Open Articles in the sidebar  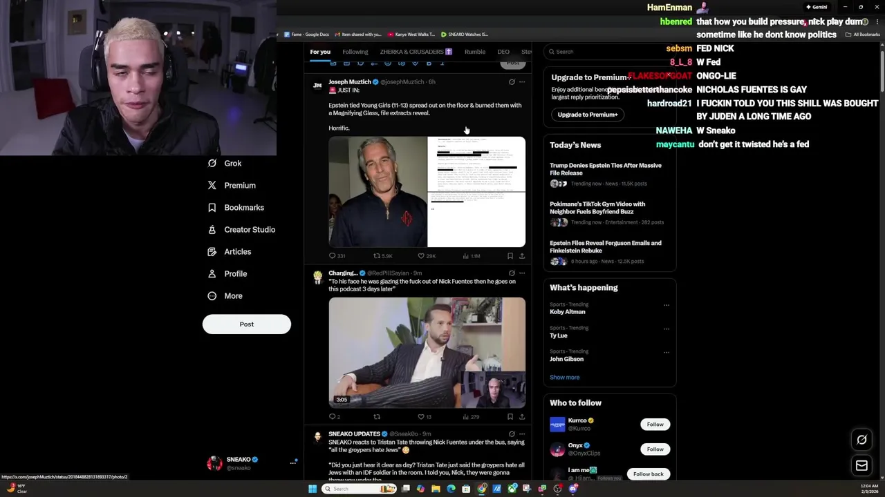(230, 252)
